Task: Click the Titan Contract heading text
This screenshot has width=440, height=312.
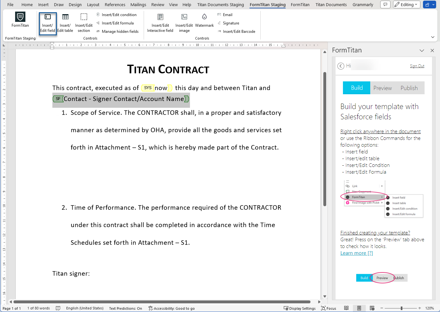Action: click(x=168, y=69)
